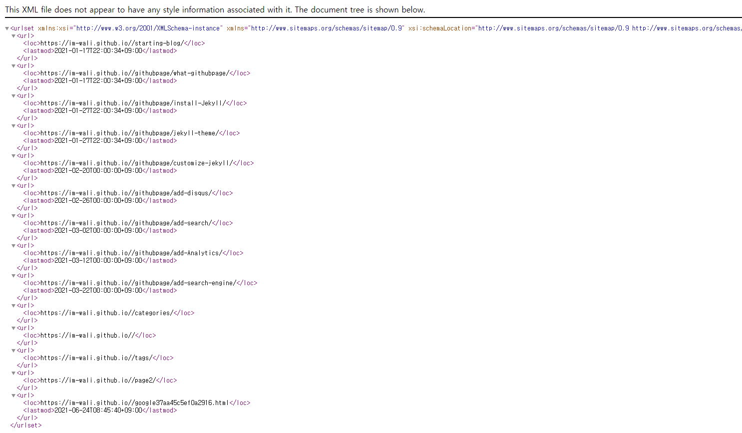Click lastmod 2021-01-17 under what-githubpage
742x433 pixels.
(98, 81)
